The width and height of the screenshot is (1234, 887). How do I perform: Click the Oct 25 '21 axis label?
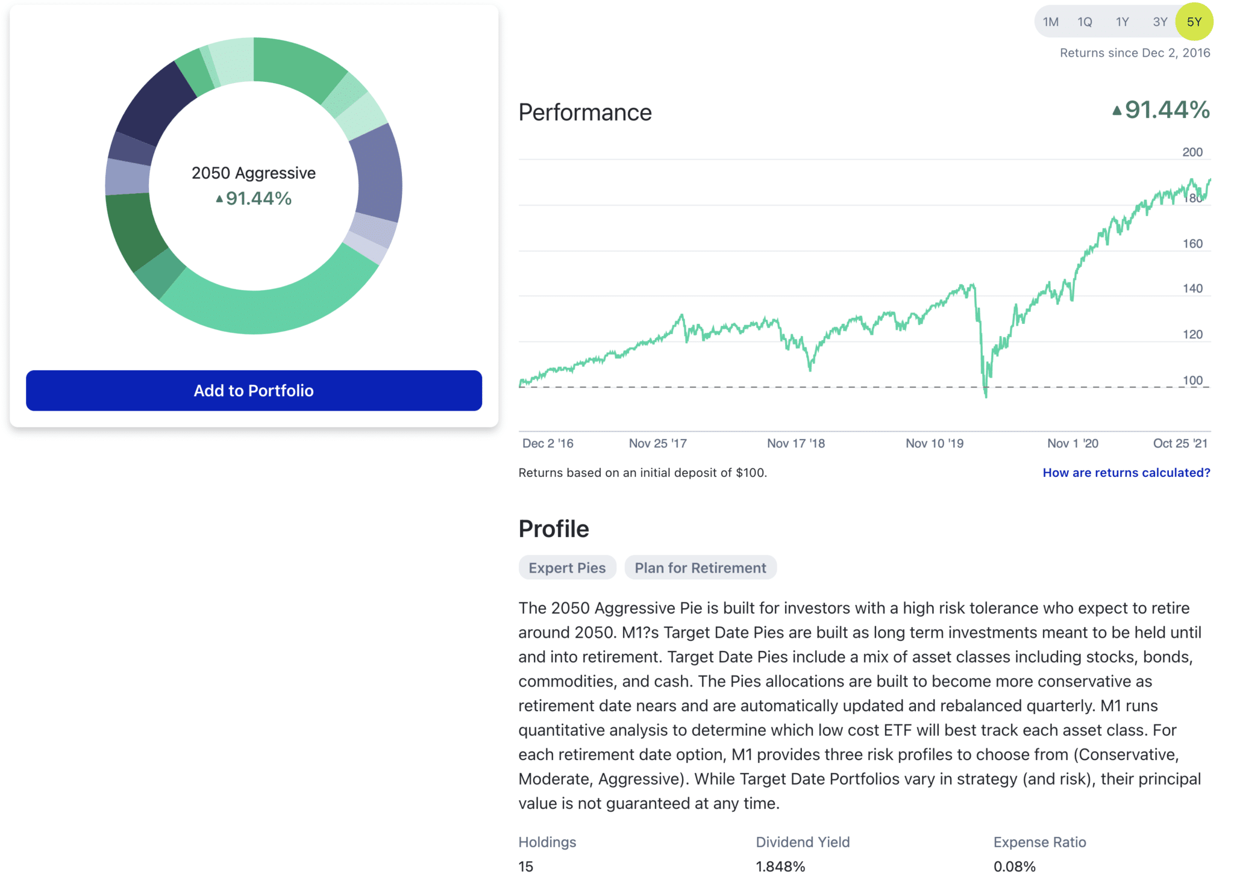[1180, 444]
